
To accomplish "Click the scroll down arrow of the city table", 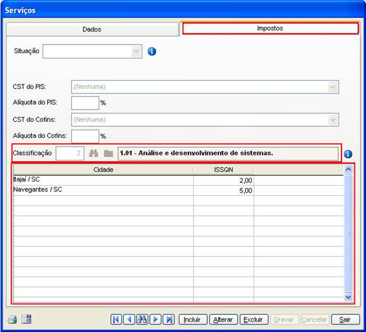I will 349,297.
